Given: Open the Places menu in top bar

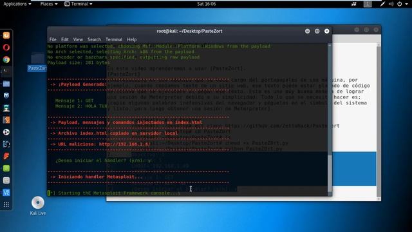Looking at the screenshot, I should pyautogui.click(x=49, y=4).
